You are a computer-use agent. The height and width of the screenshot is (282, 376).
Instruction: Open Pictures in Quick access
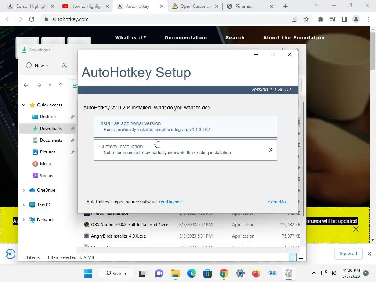(x=47, y=152)
